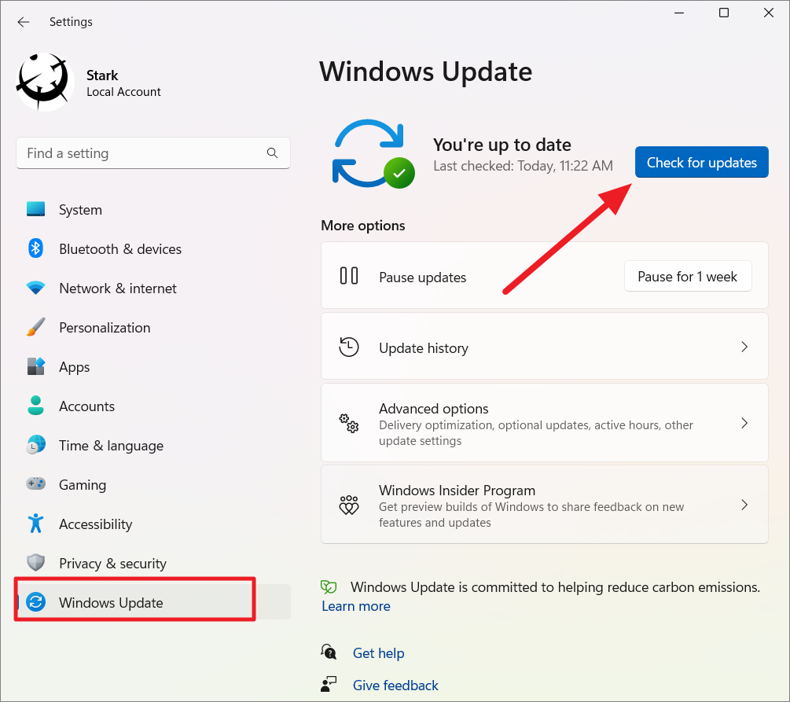Select Network & internet label
This screenshot has width=790, height=702.
(118, 289)
